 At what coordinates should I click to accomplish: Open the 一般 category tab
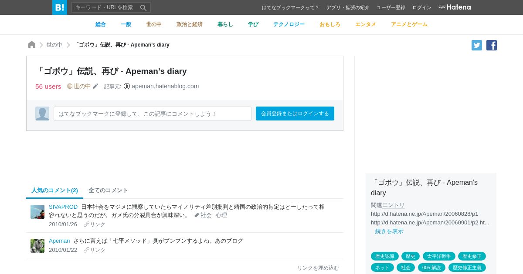126,24
